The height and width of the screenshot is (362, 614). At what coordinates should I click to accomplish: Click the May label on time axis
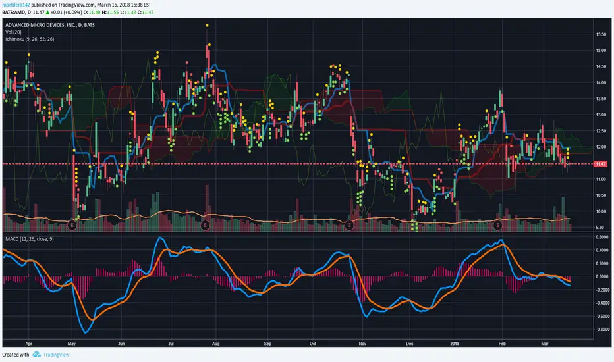pos(71,344)
